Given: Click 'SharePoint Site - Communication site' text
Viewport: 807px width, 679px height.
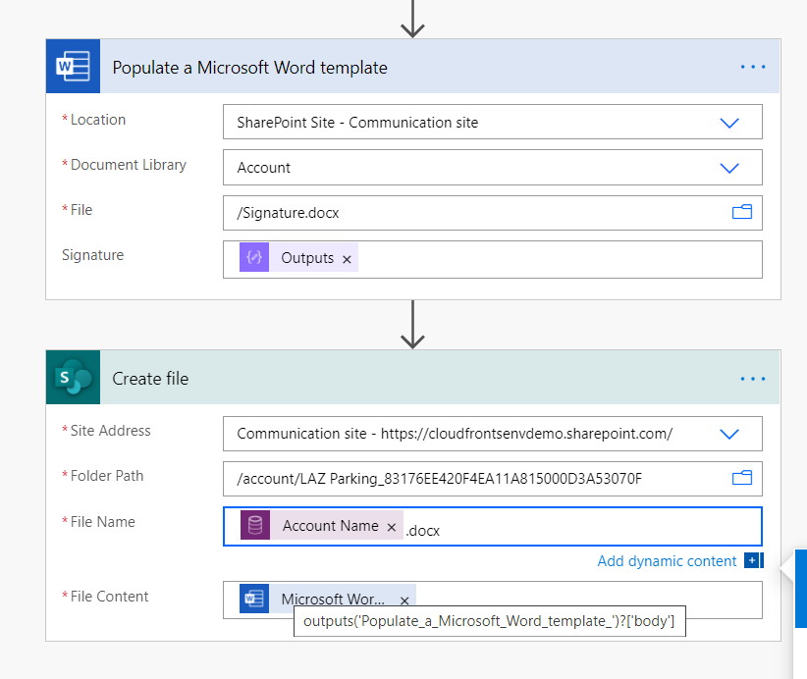Looking at the screenshot, I should coord(357,123).
